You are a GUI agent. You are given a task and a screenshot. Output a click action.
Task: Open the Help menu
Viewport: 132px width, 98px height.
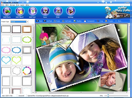point(27,5)
